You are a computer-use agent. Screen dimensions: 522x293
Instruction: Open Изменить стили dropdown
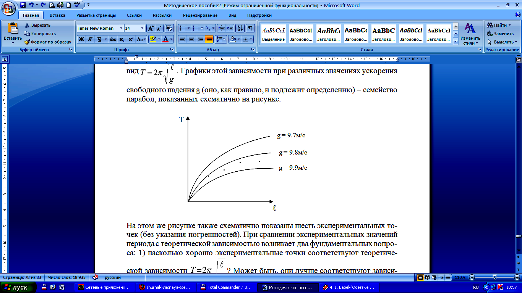point(470,34)
